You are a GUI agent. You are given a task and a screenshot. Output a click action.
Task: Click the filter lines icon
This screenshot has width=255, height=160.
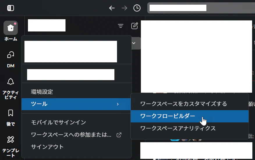121,26
